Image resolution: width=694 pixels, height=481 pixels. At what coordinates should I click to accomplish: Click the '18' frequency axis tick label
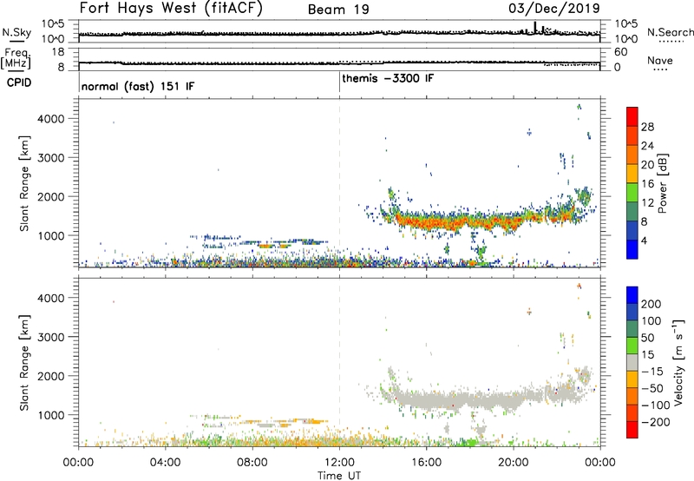[x=58, y=52]
